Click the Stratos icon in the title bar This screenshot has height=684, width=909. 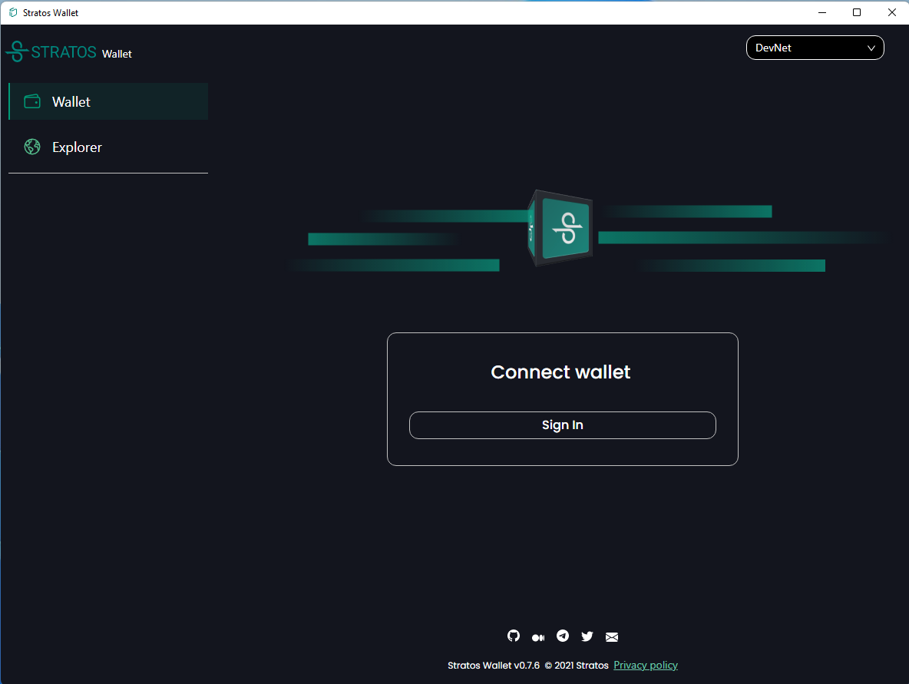[11, 12]
